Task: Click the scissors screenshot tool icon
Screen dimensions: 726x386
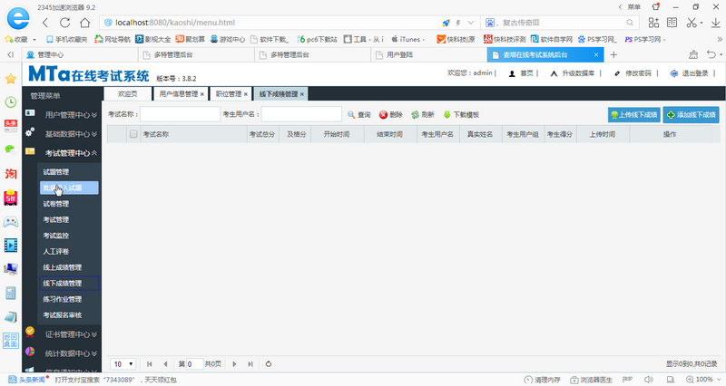Action: tap(692, 23)
